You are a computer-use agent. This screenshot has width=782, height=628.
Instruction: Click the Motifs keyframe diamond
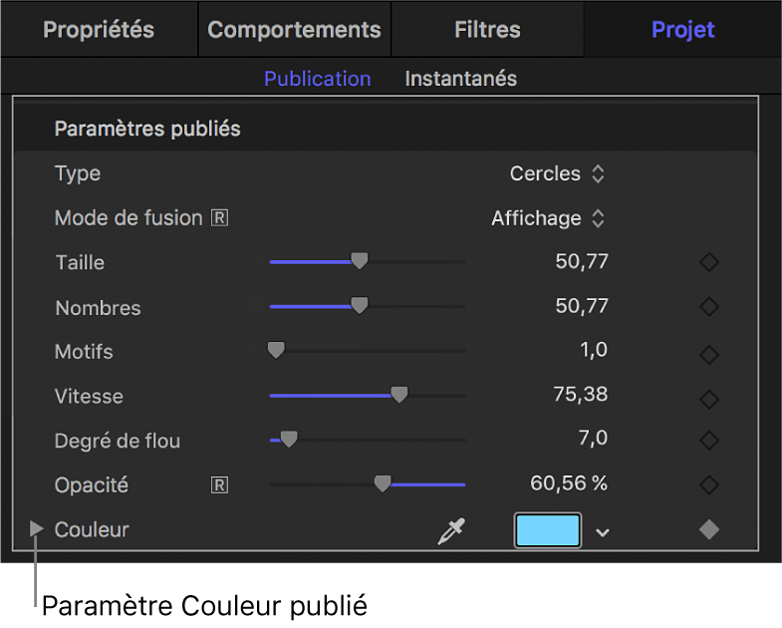tap(708, 353)
